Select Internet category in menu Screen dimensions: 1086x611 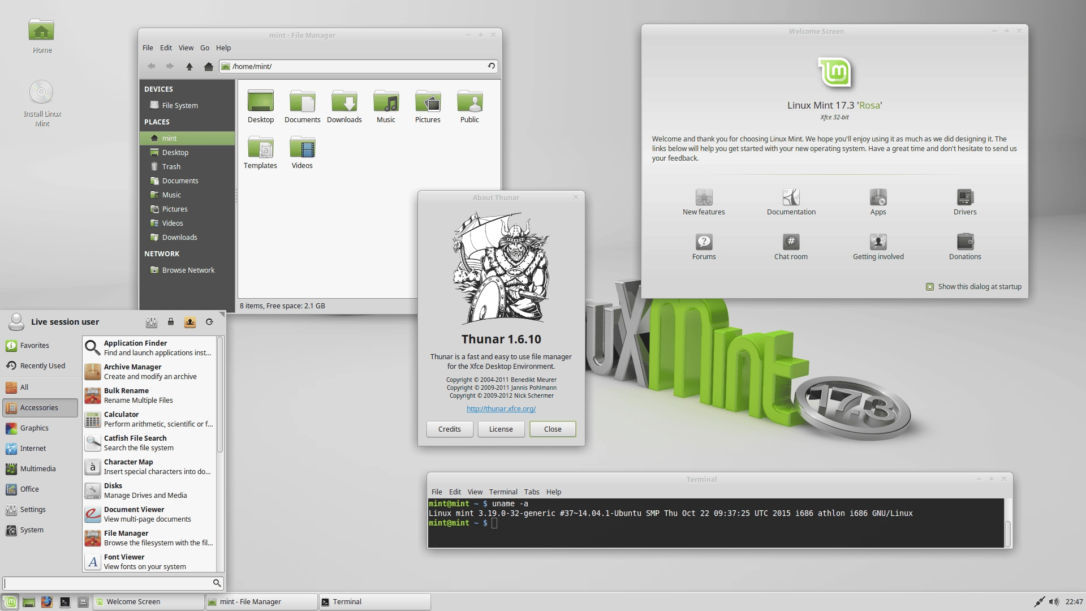tap(40, 449)
